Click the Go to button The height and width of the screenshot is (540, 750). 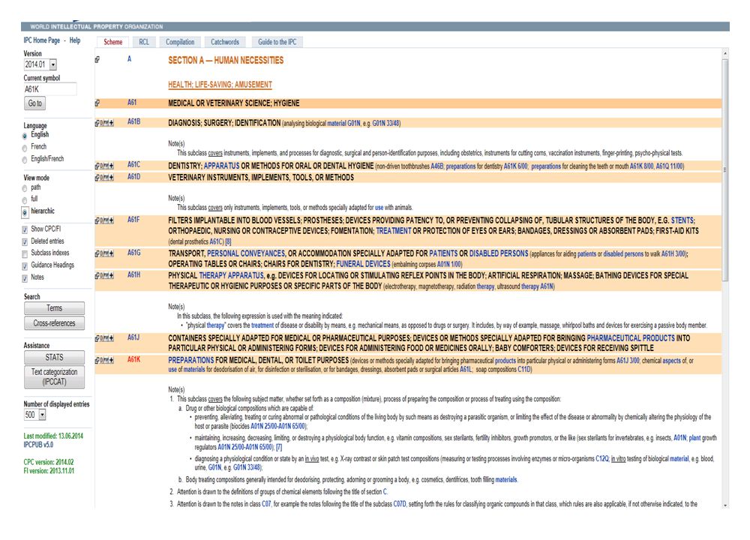tap(35, 103)
